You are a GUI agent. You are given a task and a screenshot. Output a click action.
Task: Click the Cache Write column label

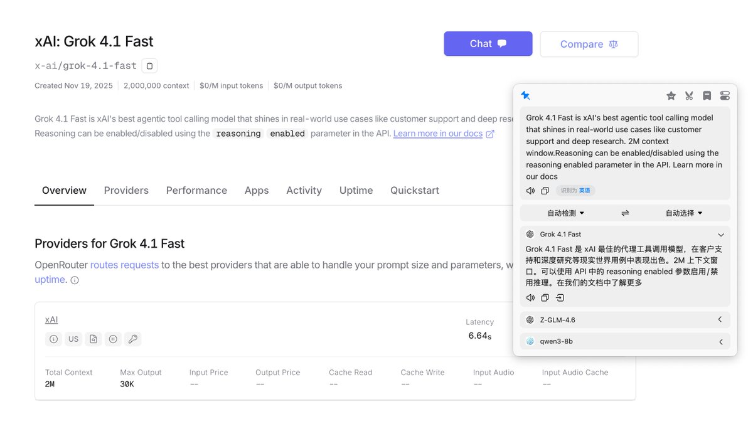click(x=423, y=373)
